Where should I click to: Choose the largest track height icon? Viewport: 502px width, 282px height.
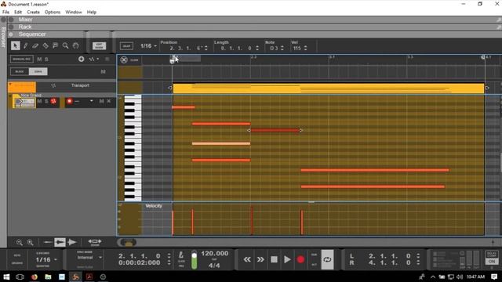tap(72, 242)
